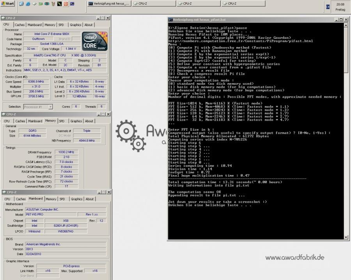The width and height of the screenshot is (351, 280).
Task: Click the orange power symbol quick launch icon
Action: tap(66, 4)
